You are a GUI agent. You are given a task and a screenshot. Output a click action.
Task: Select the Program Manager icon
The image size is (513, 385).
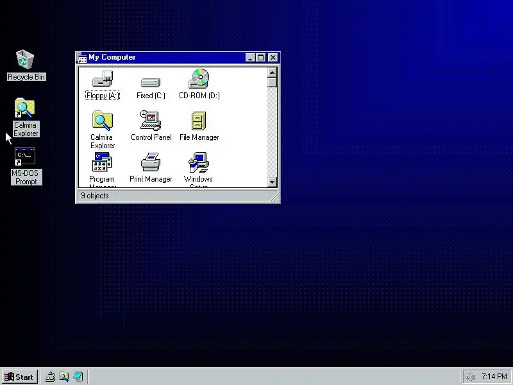102,162
